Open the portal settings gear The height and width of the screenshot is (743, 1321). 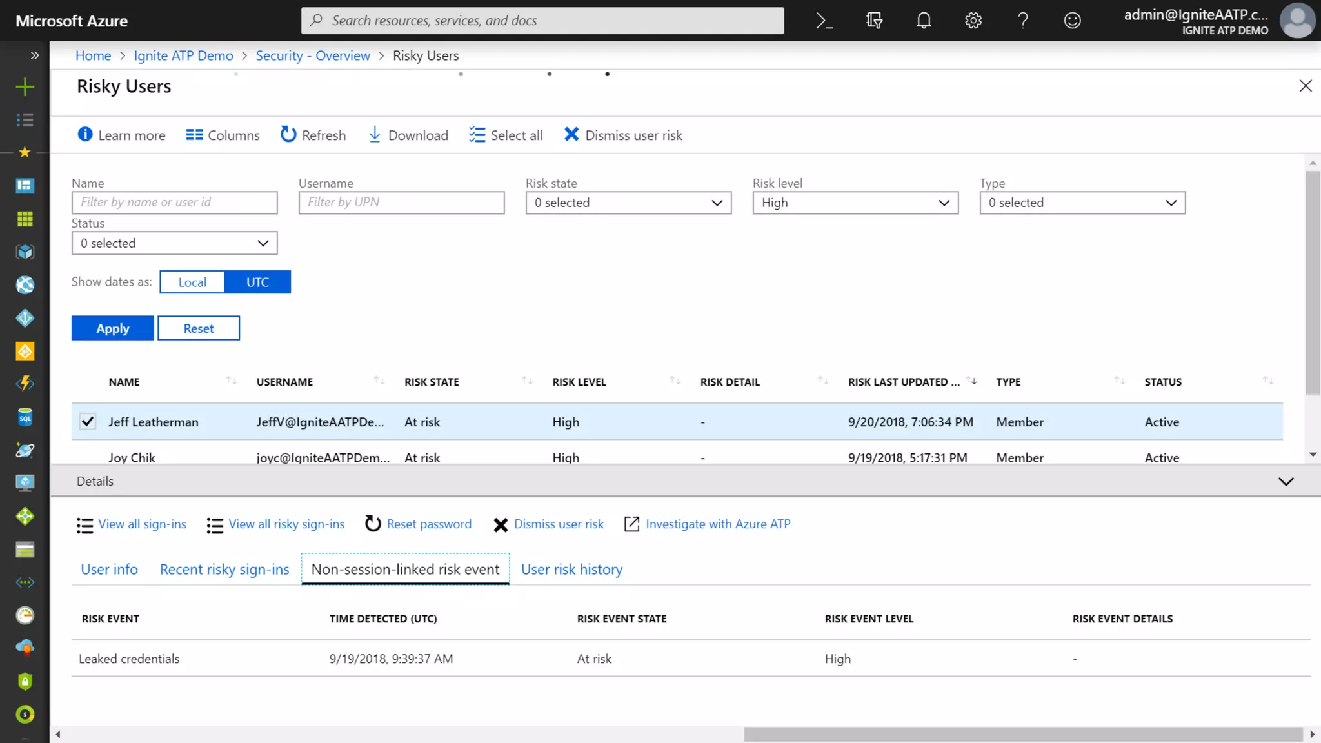click(973, 21)
